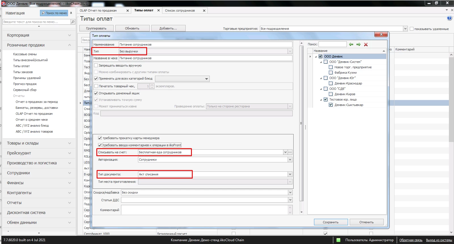Click the green right arrow search icon
454x244 pixels.
tap(358, 44)
